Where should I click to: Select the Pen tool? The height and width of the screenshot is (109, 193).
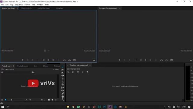(63, 94)
